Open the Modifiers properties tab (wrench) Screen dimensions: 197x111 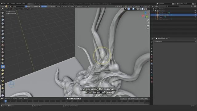152,64
